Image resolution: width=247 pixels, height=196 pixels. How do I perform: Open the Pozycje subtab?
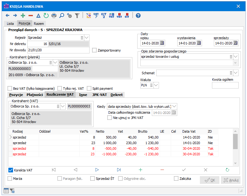(16, 95)
